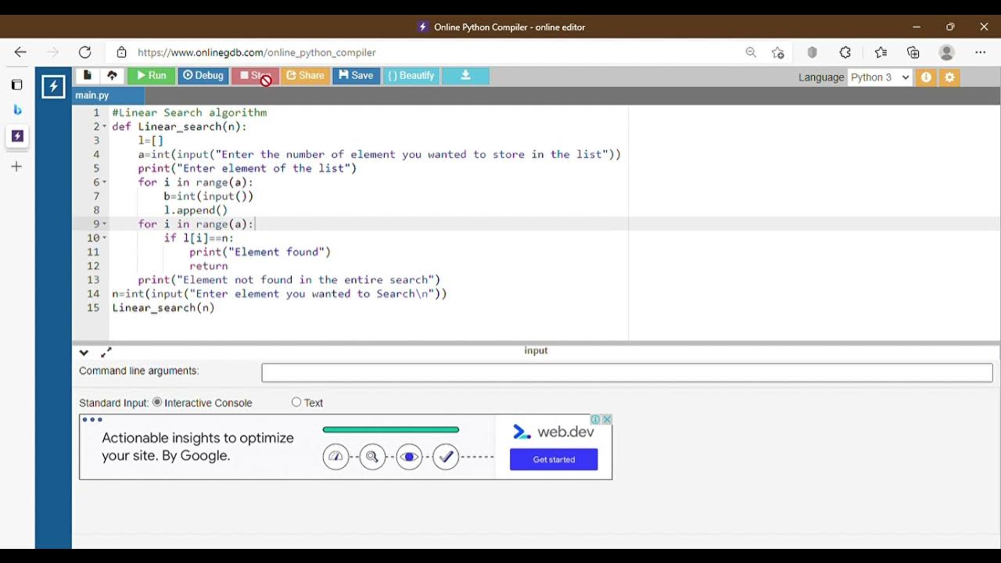This screenshot has height=563, width=1001.
Task: Open the ad info icon
Action: pyautogui.click(x=595, y=419)
